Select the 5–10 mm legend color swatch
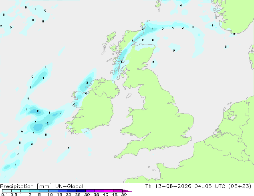This screenshot has height=196, width=254. (44, 191)
